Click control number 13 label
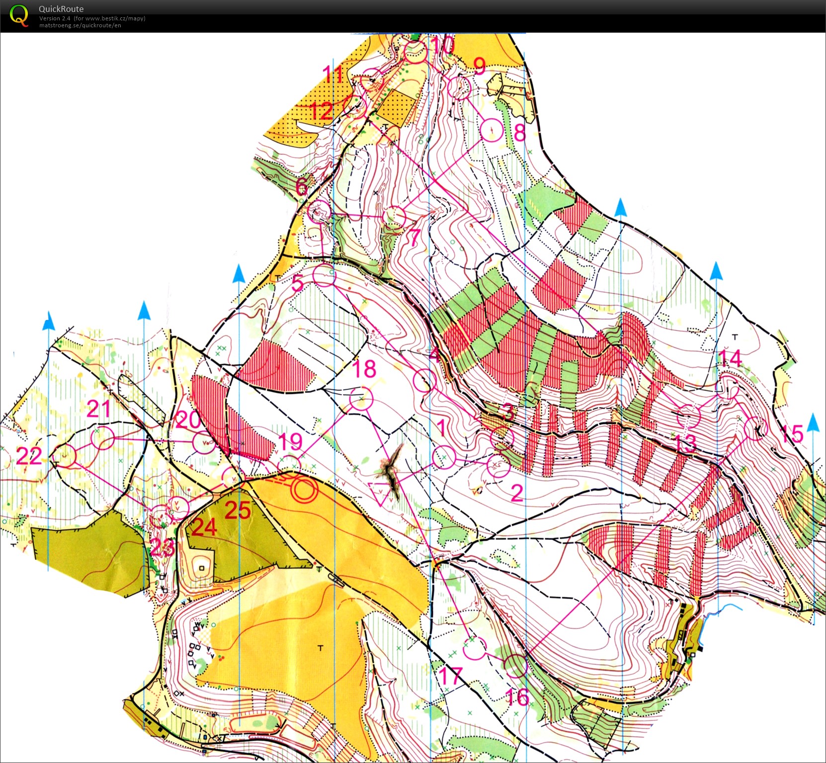 point(685,443)
